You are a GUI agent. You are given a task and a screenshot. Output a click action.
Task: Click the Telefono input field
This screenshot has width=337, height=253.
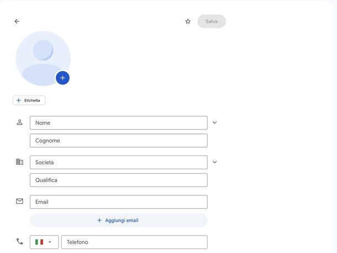134,242
